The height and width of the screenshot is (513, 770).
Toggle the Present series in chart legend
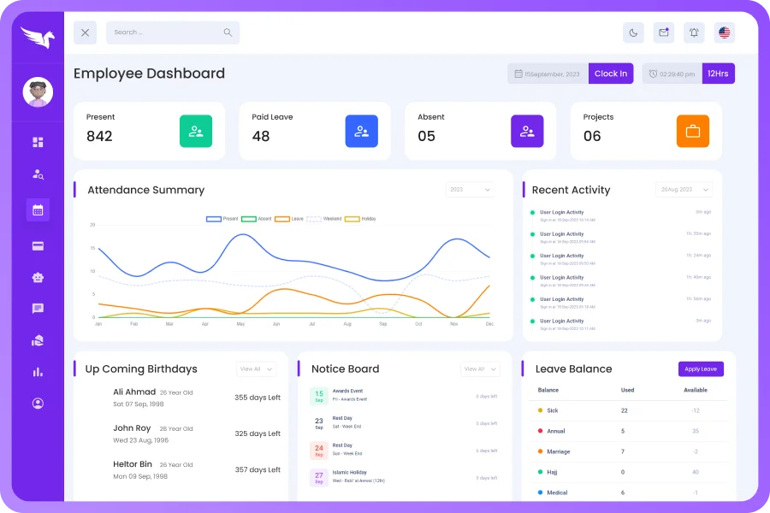(222, 219)
